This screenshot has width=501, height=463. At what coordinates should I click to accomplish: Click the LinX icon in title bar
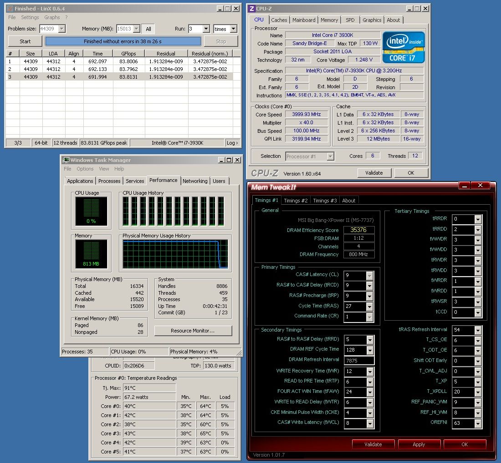(x=10, y=8)
